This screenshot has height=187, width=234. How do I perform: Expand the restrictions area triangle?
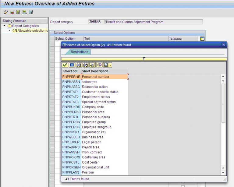click(144, 59)
